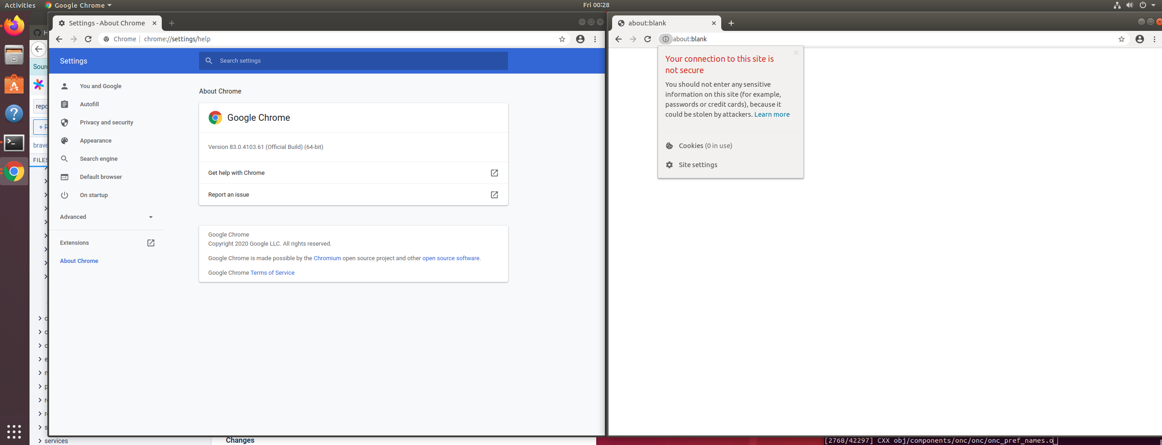Image resolution: width=1162 pixels, height=445 pixels.
Task: Click forward arrow in Settings window toolbar
Action: click(x=74, y=39)
